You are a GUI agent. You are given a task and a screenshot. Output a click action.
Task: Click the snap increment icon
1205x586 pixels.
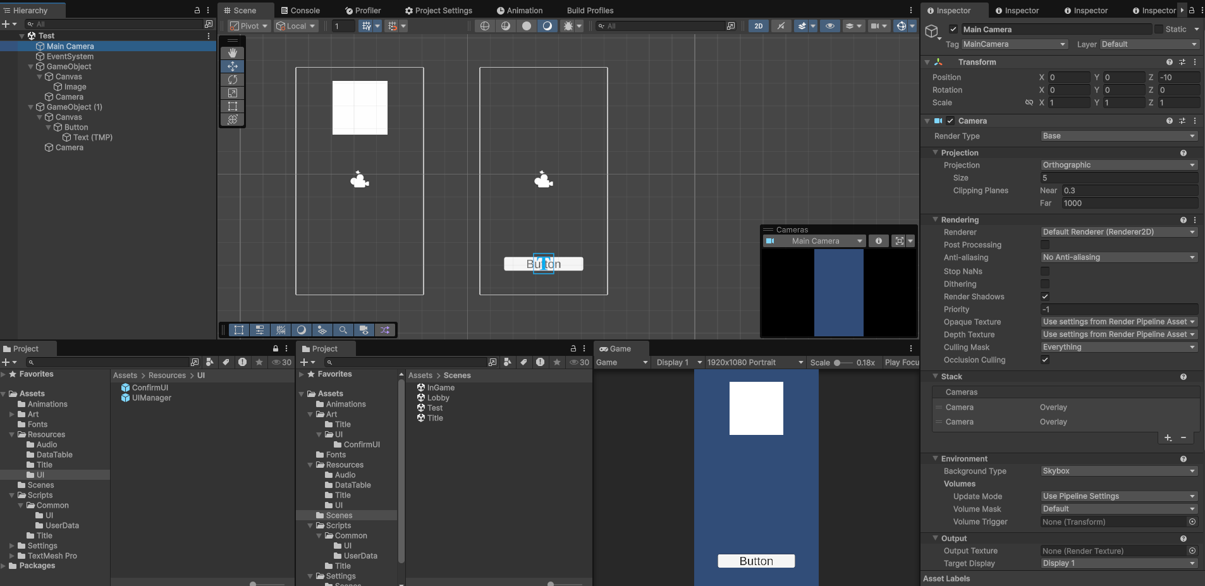(393, 26)
